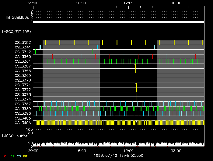
Task: Click the 16:00 tick on the bottom axis
Action: pyautogui.click(x=81, y=150)
